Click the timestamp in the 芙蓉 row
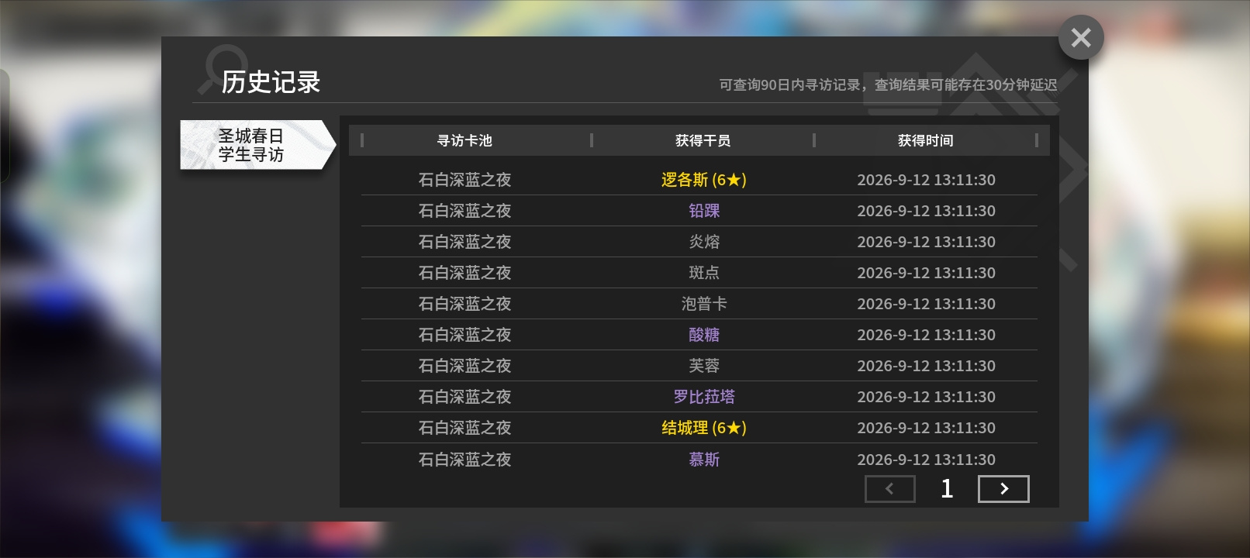This screenshot has width=1250, height=558. 927,366
